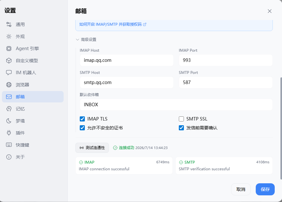
Task: Switch to 外观 settings
Action: [x=33, y=36]
